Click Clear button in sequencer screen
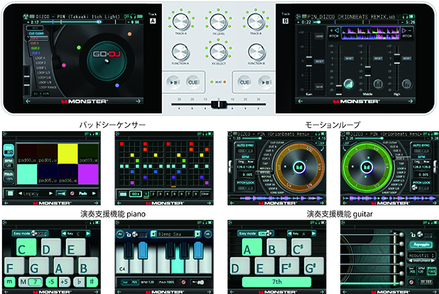The height and width of the screenshot is (294, 439). tap(205, 194)
